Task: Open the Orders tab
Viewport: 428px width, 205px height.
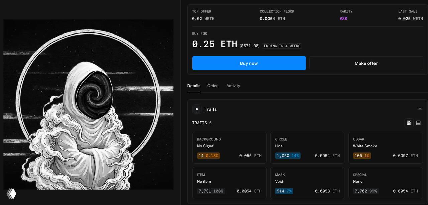Action: click(x=213, y=86)
